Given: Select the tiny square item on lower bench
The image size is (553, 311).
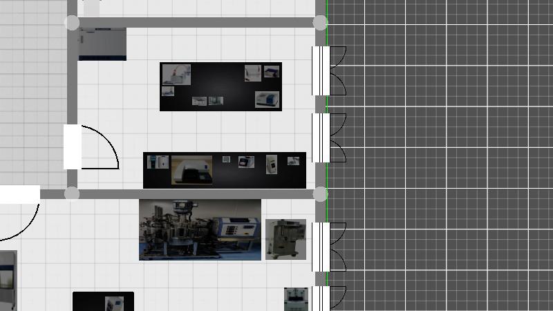Looking at the screenshot, I should click(226, 159).
